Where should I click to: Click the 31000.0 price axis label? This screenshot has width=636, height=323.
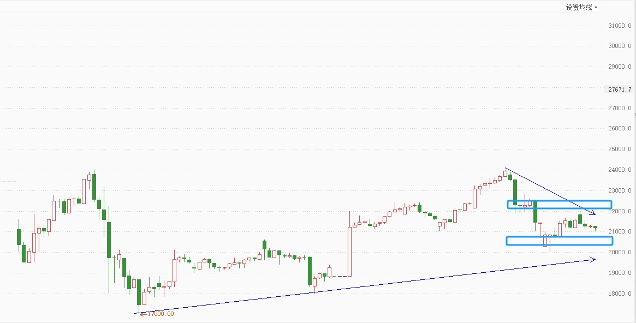tap(619, 26)
